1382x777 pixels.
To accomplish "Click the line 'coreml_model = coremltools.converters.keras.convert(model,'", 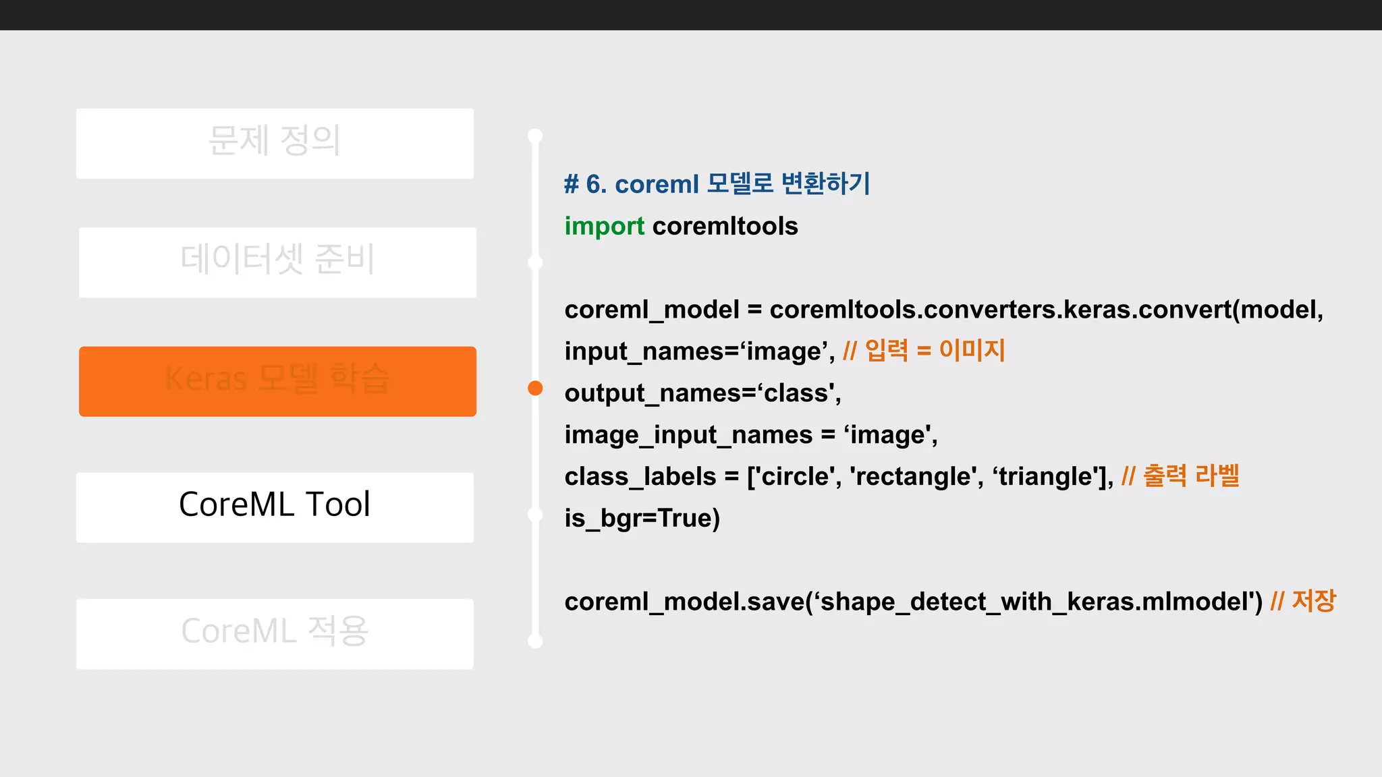I will (944, 310).
